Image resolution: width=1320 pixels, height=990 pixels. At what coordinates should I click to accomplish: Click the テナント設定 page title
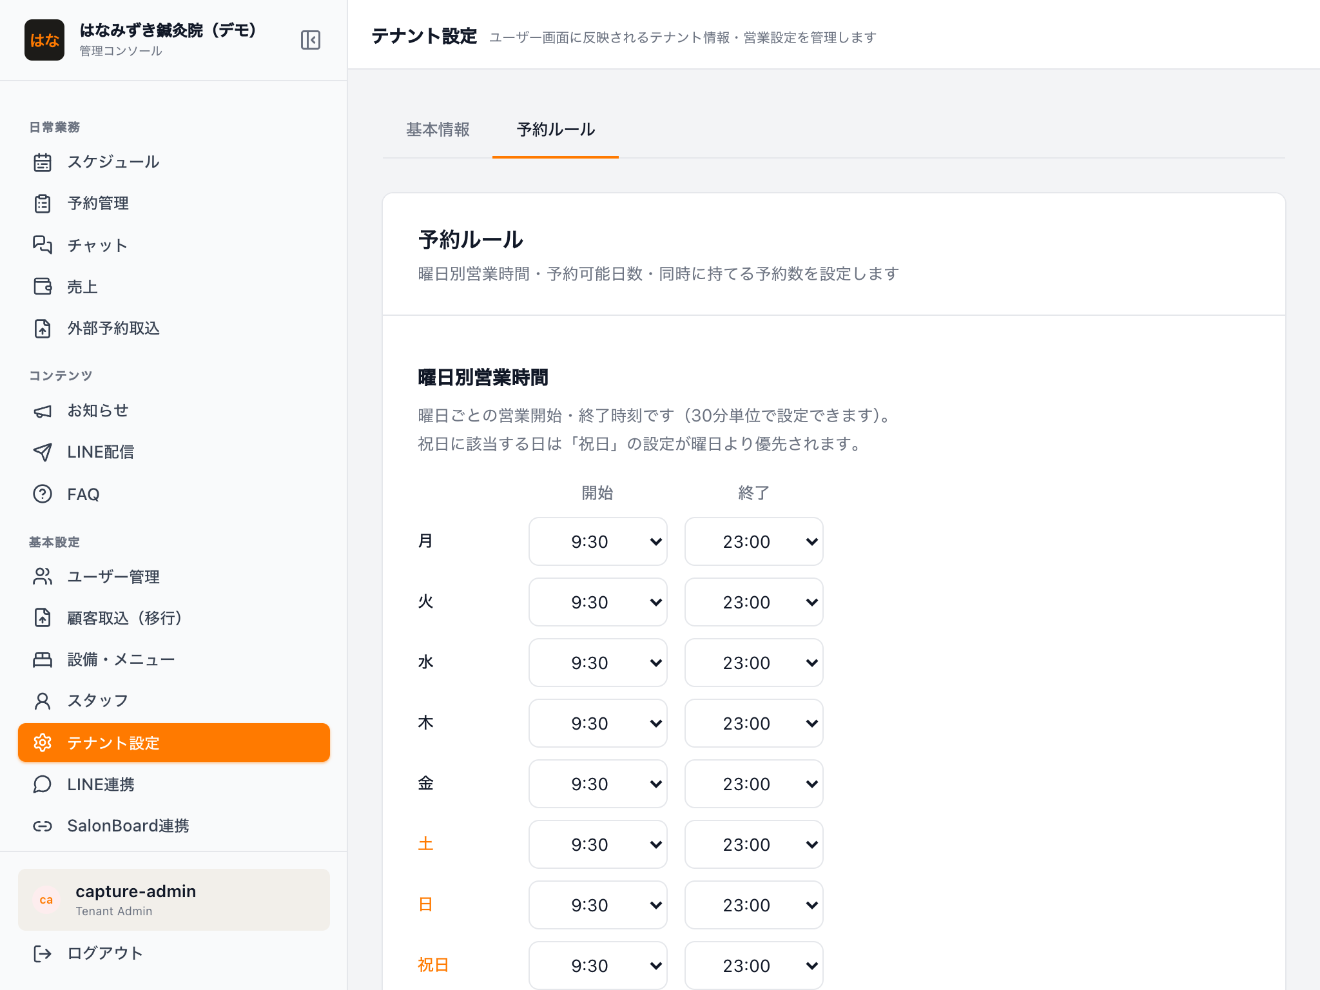[424, 36]
